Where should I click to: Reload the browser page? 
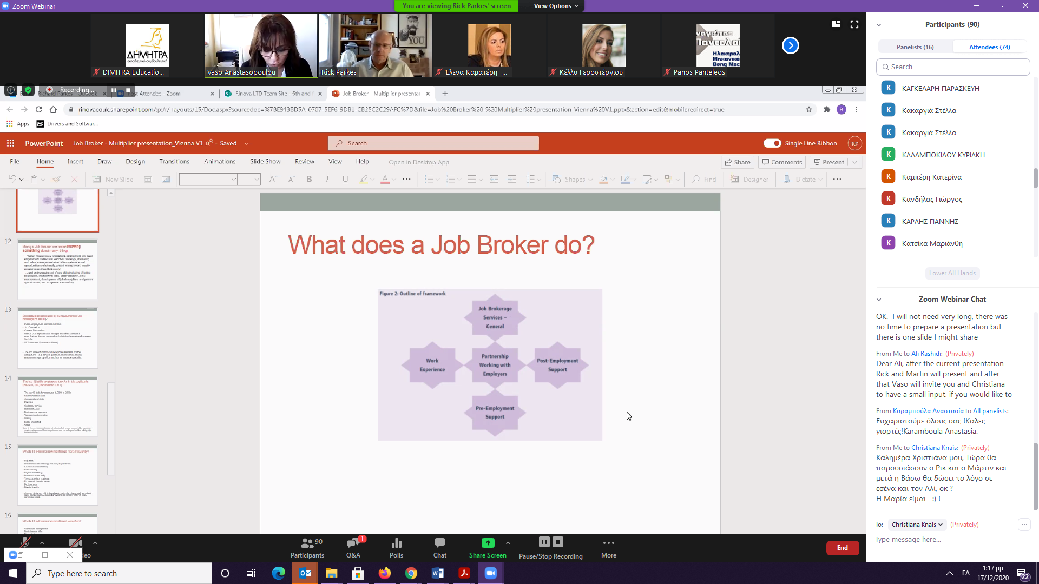39,109
